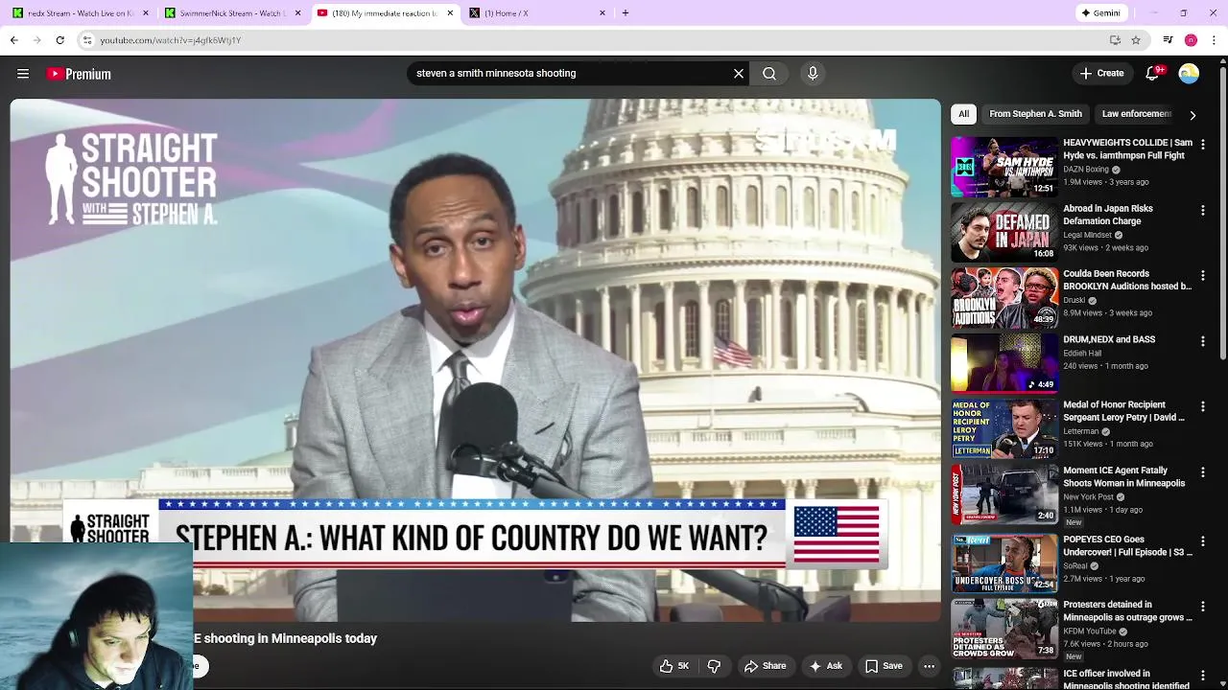Reload the current page
This screenshot has width=1228, height=690.
pos(59,40)
